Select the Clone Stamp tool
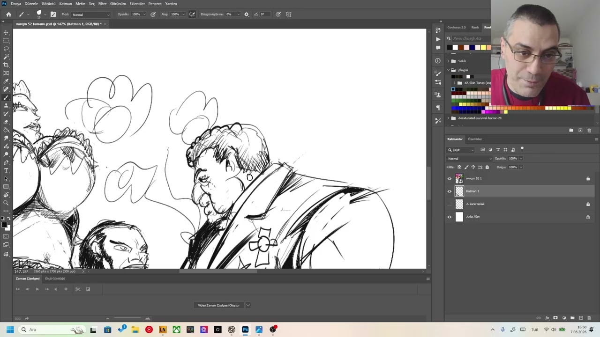 (x=6, y=106)
